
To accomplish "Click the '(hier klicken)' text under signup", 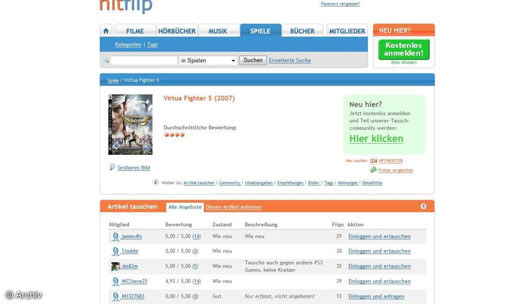I will pyautogui.click(x=404, y=62).
